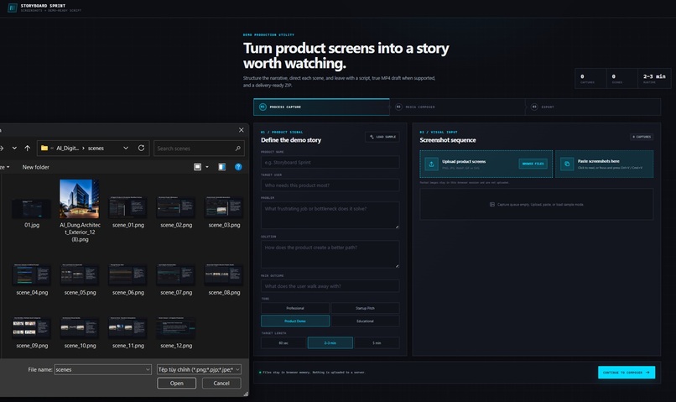676x402 pixels.
Task: Click the 0 Captures badge
Action: (642, 137)
